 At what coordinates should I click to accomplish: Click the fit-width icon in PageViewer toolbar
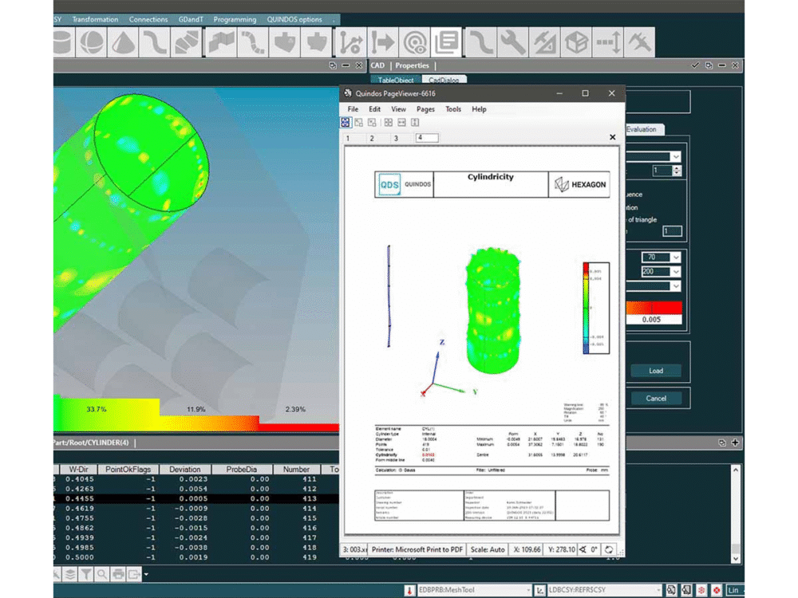[x=401, y=122]
